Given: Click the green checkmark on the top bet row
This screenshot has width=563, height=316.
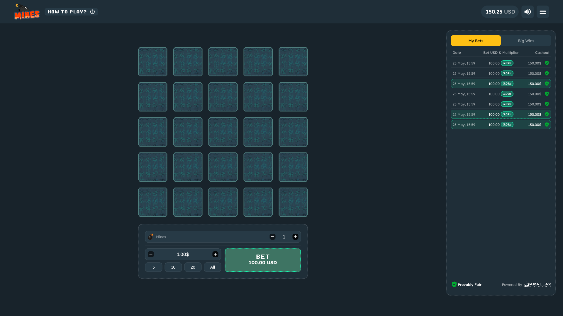Looking at the screenshot, I should click(x=547, y=63).
